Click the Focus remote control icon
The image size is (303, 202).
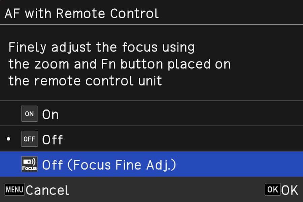point(29,164)
